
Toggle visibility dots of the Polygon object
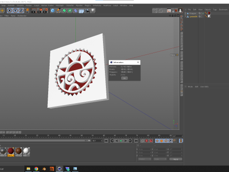[202, 13]
